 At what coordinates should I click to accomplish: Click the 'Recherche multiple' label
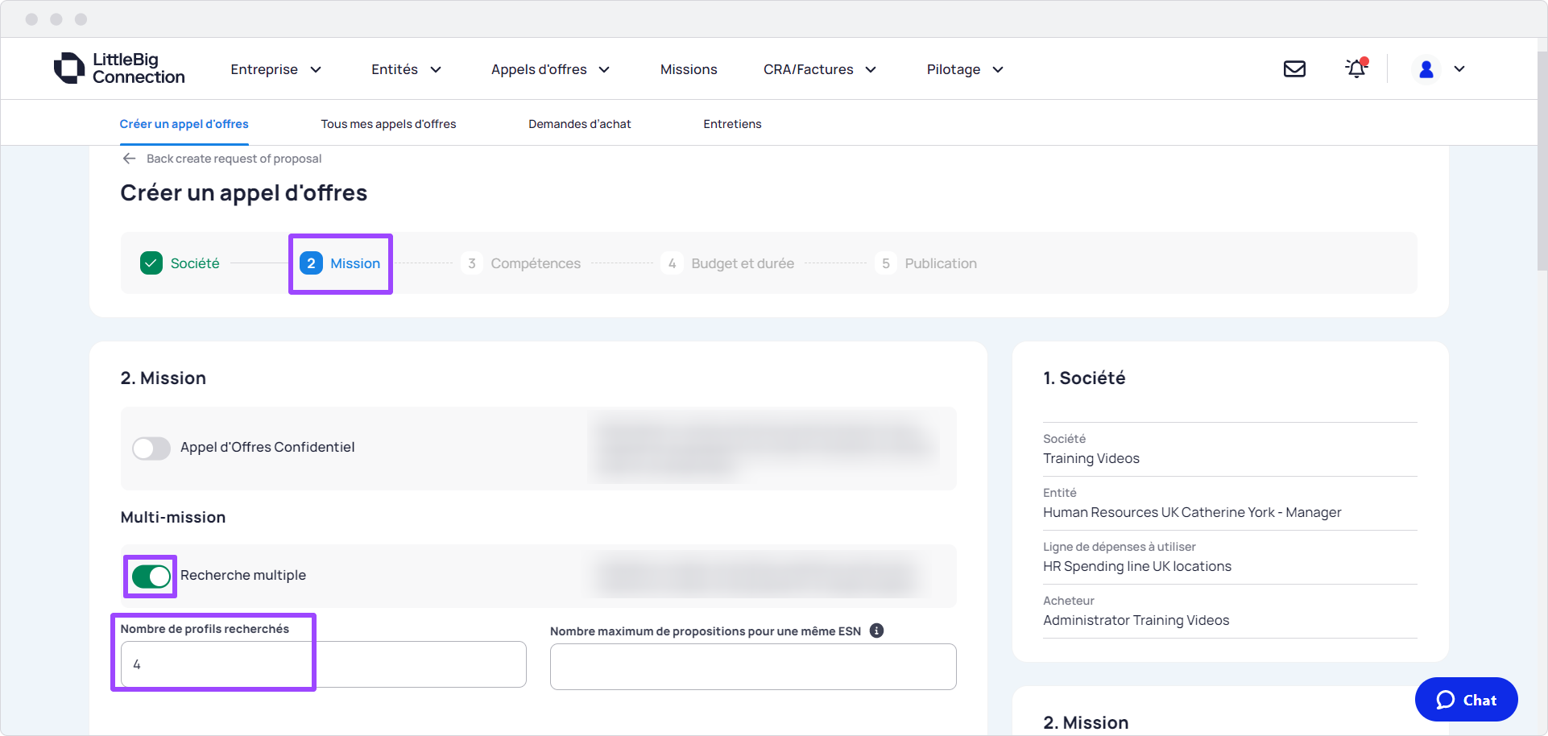point(243,575)
